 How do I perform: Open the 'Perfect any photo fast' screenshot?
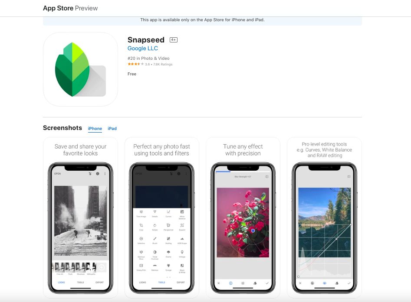[162, 218]
